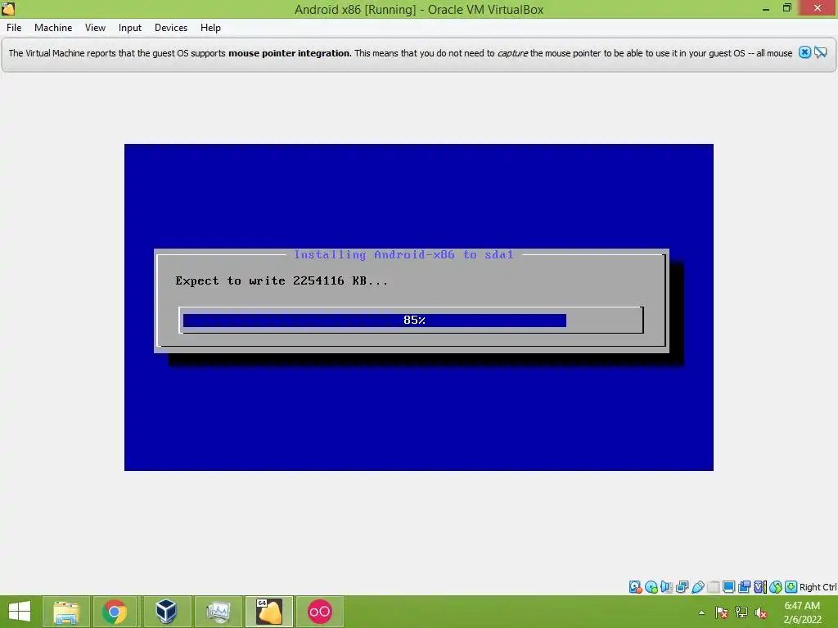Open the network tray icon
The width and height of the screenshot is (838, 628).
[741, 612]
